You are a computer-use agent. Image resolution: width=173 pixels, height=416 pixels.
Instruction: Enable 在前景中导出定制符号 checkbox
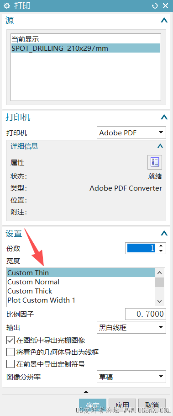tap(10, 364)
